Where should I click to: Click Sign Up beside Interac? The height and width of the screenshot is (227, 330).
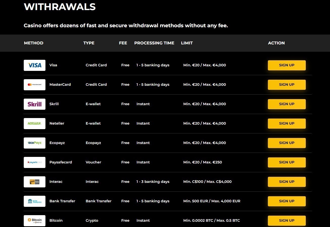[x=287, y=182]
